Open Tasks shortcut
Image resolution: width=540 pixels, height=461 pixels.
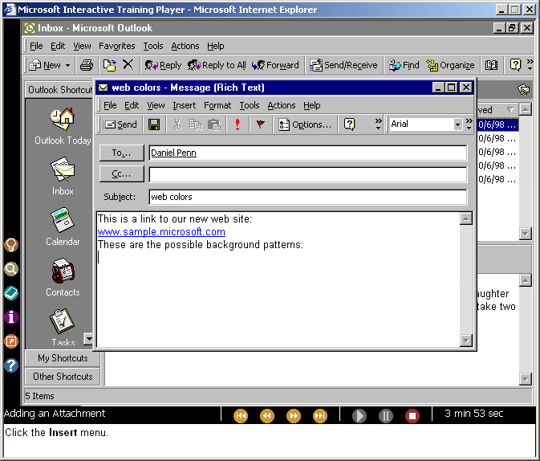[x=63, y=328]
